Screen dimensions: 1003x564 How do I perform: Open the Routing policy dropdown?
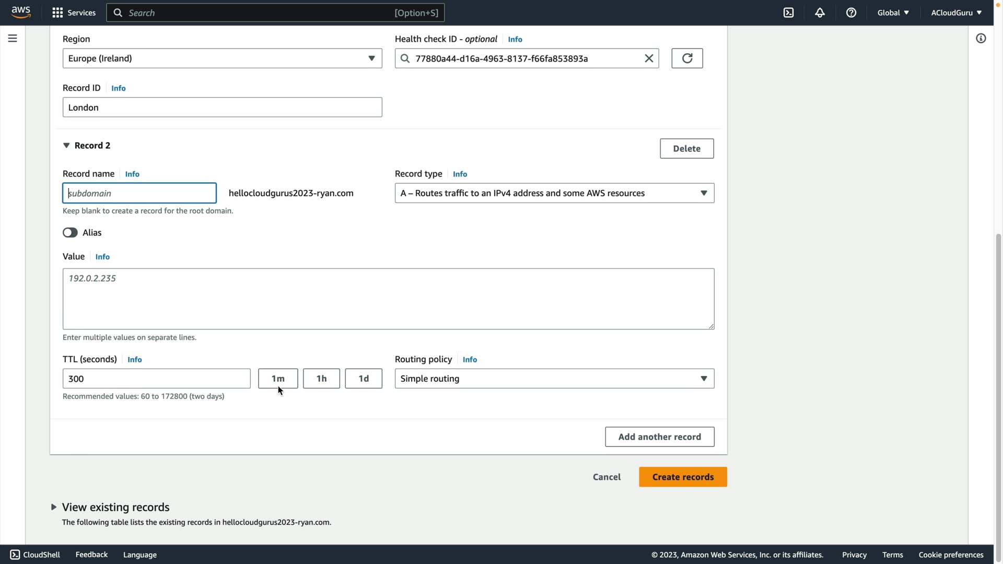click(554, 379)
